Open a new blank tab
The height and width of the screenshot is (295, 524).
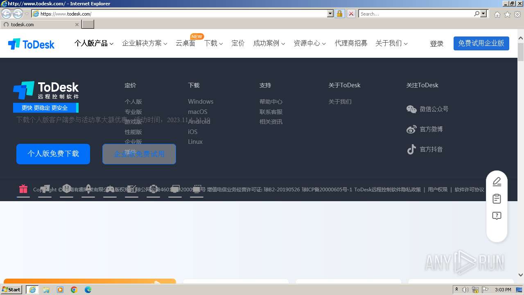pyautogui.click(x=88, y=24)
